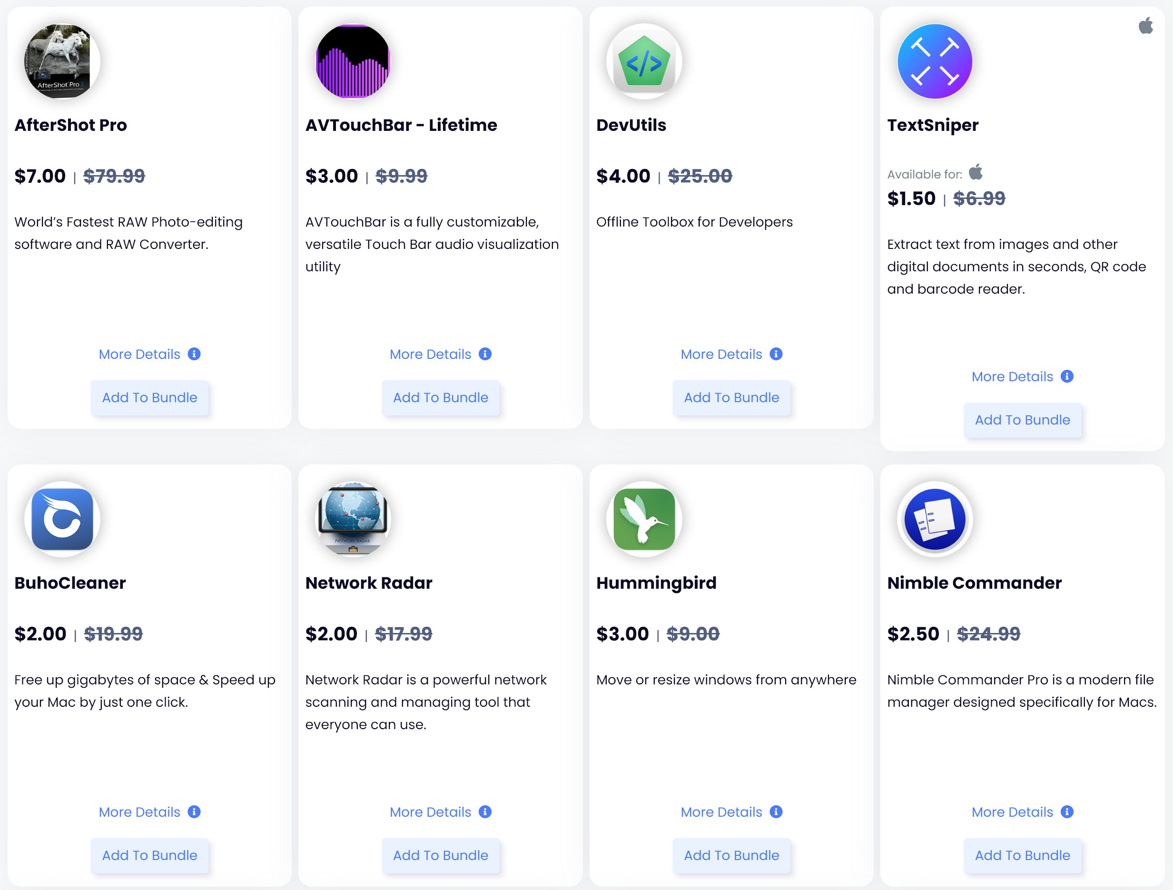Click the struck-through $24.99 price

coord(988,633)
